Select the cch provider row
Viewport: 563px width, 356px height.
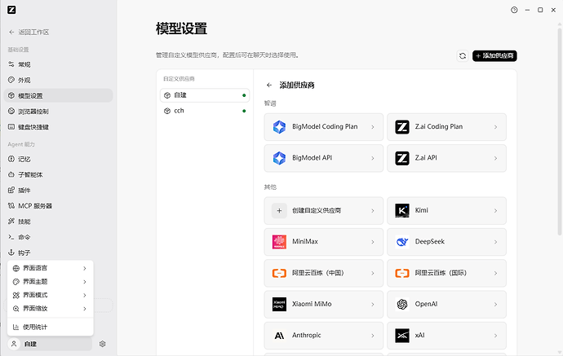coord(205,111)
